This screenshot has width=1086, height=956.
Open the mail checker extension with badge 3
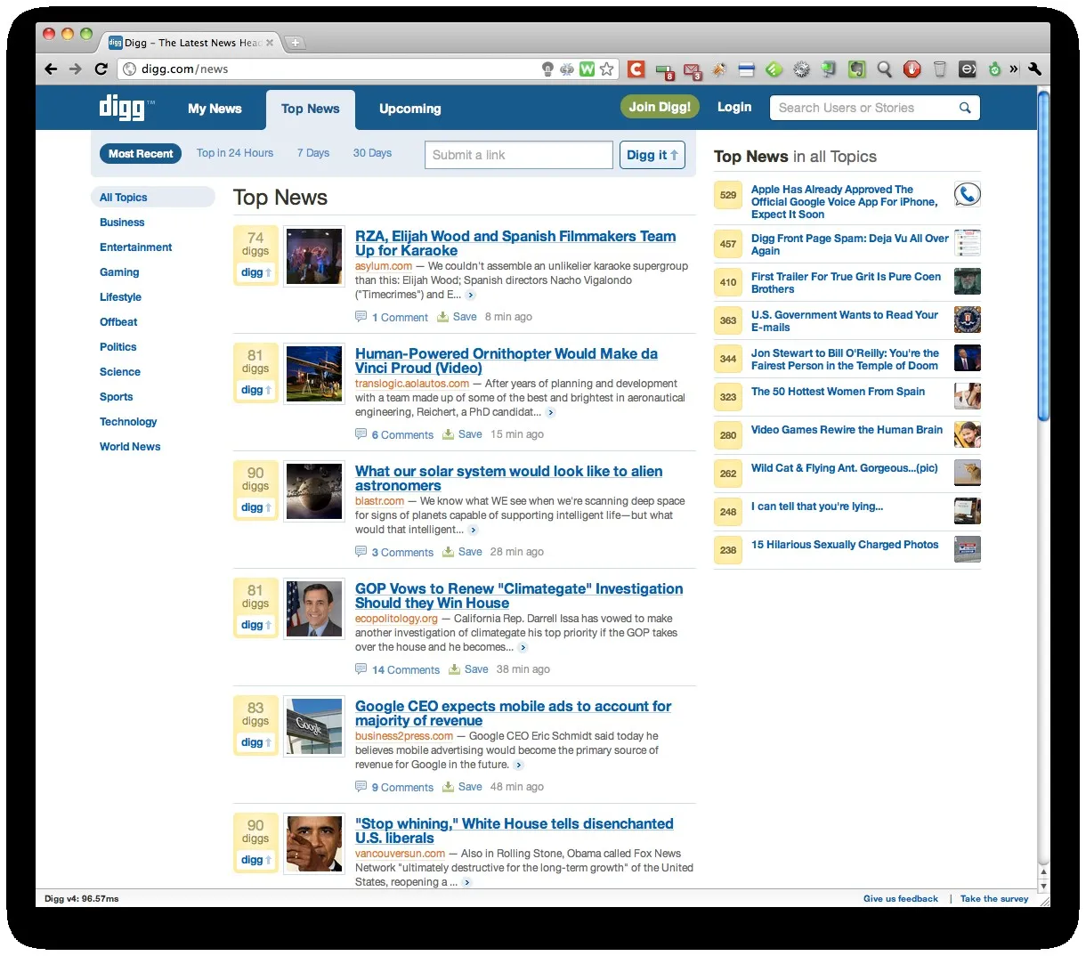(x=693, y=69)
